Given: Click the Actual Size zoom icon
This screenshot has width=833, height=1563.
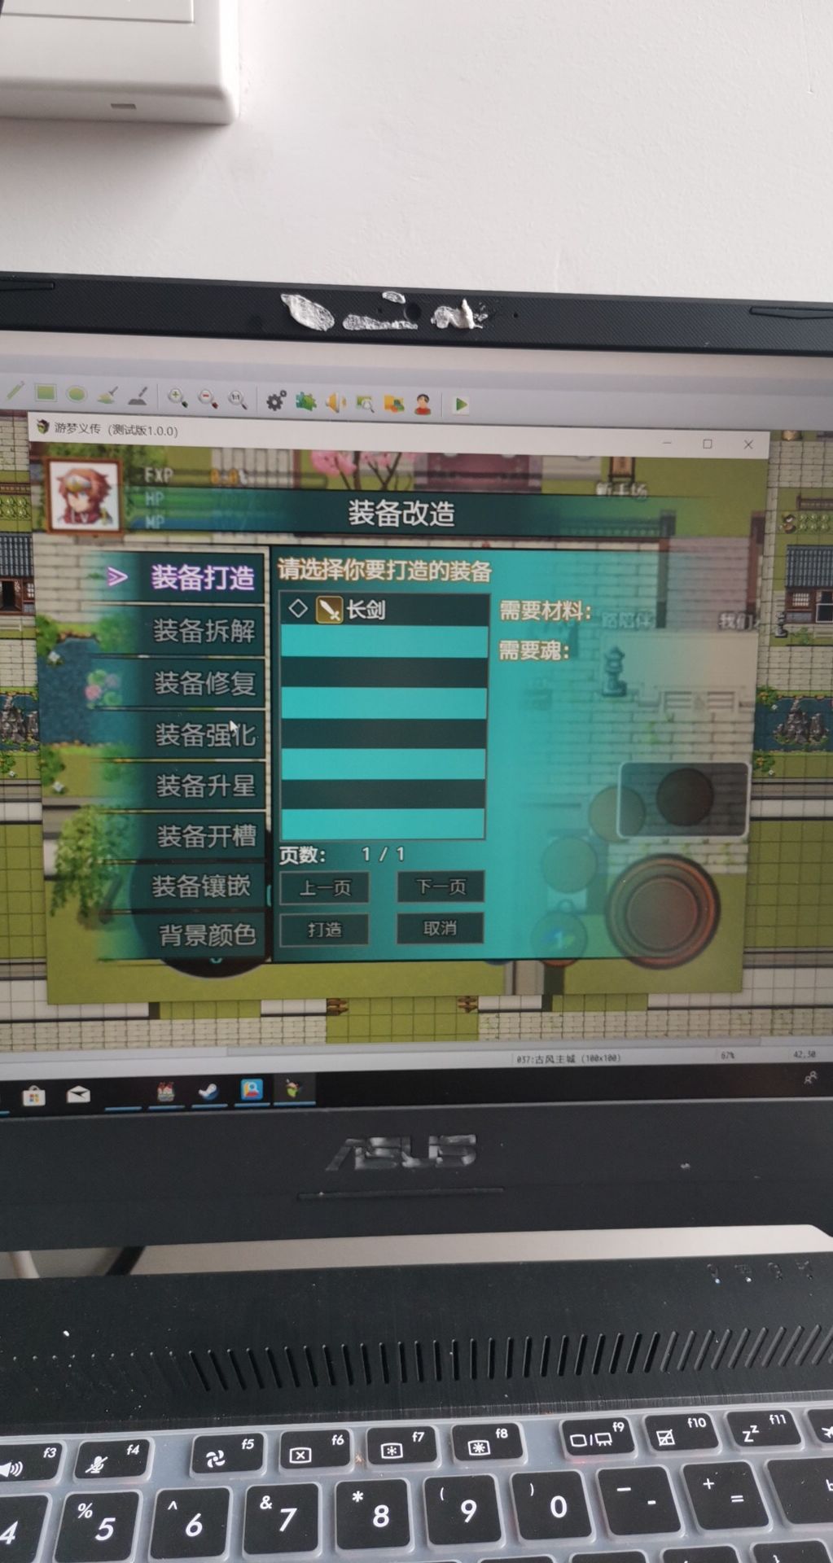Looking at the screenshot, I should (237, 399).
